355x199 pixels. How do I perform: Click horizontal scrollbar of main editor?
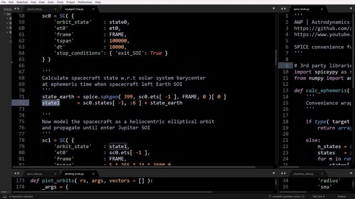tap(134, 167)
